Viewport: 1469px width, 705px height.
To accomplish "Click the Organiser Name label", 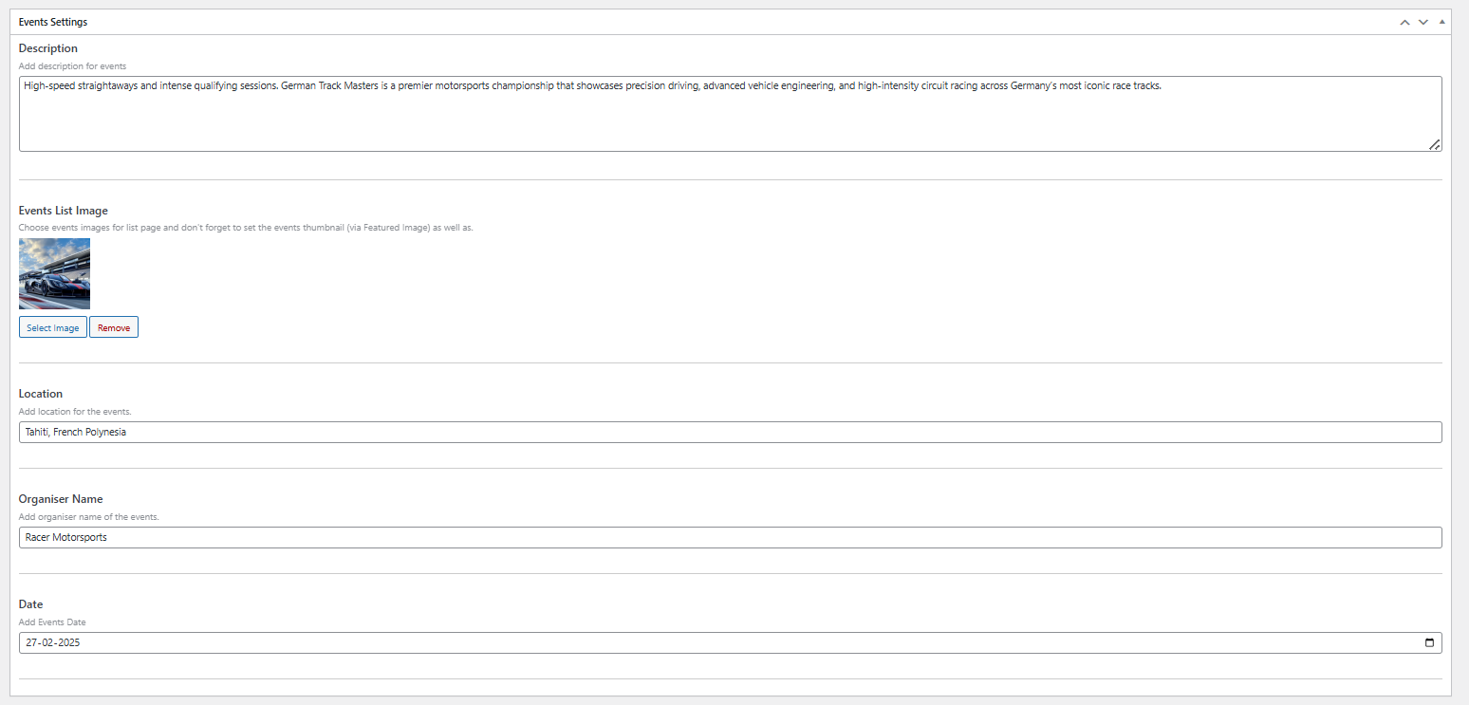I will point(61,499).
